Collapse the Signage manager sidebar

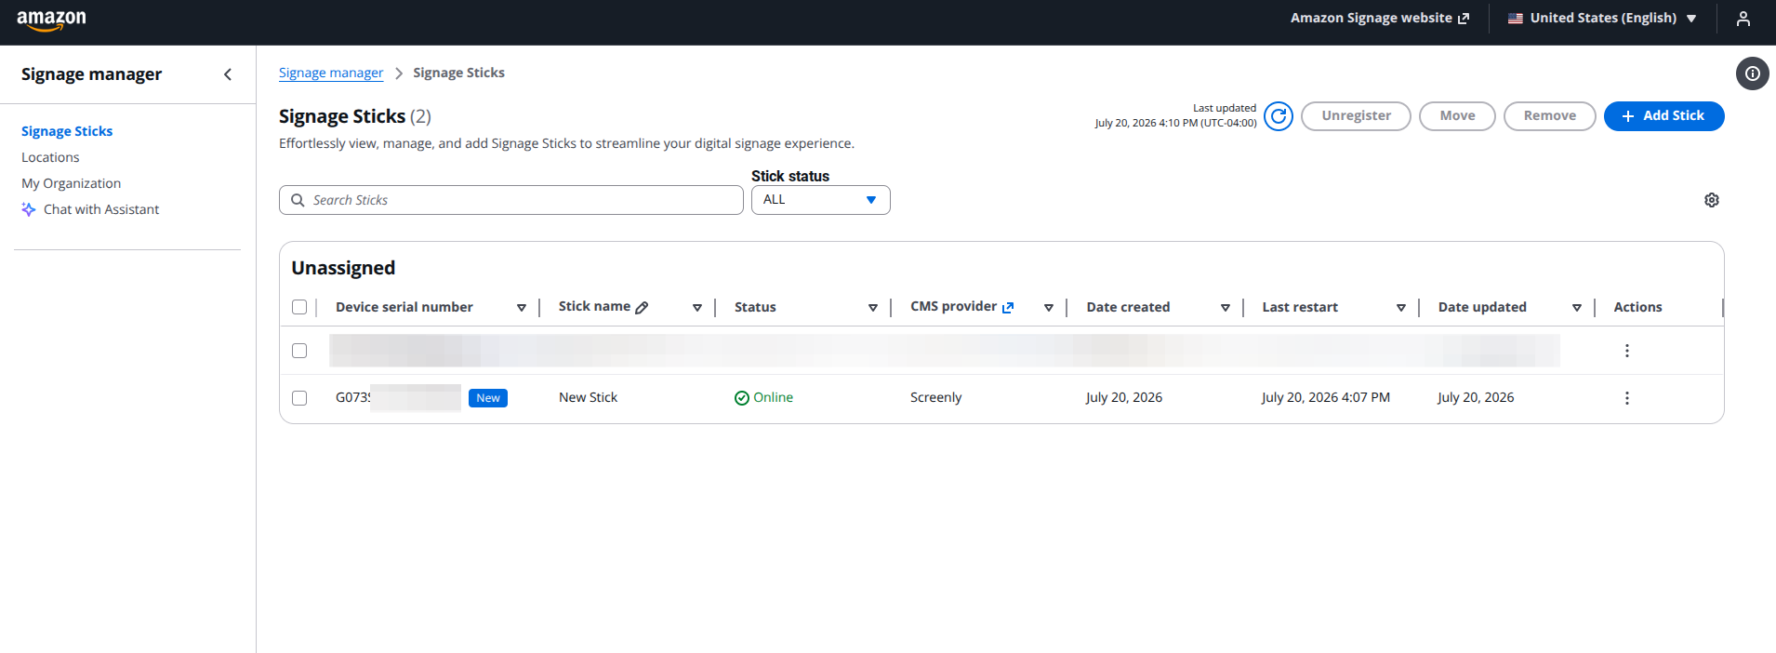click(228, 74)
